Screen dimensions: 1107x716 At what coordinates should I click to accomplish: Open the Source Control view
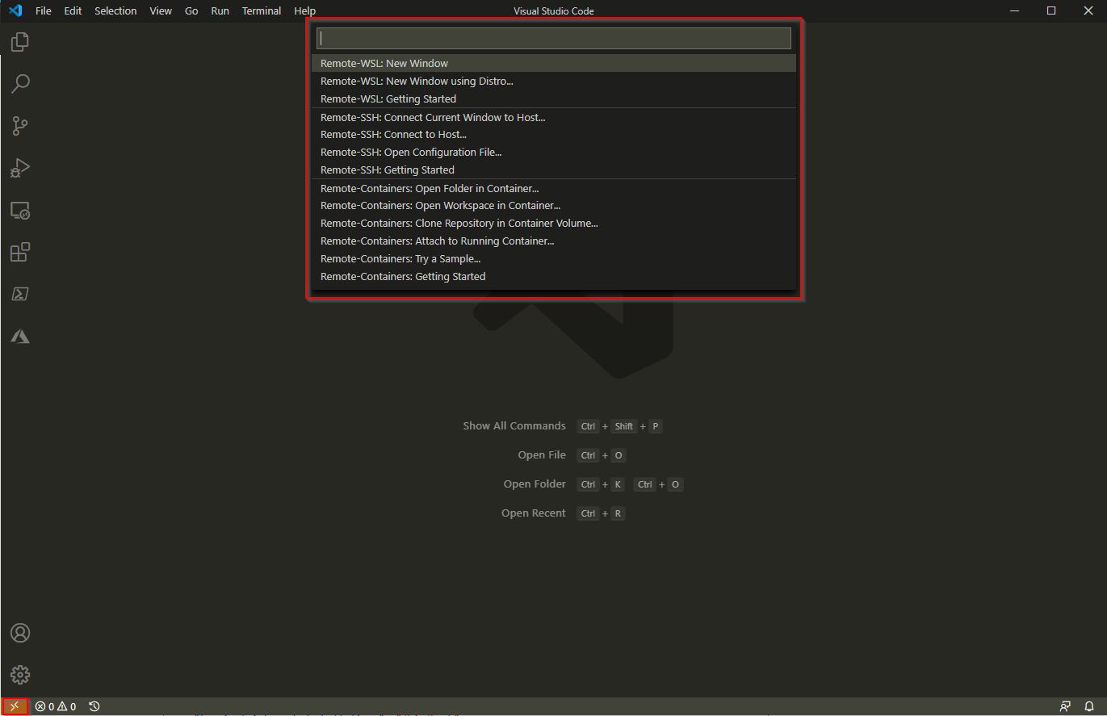[20, 126]
